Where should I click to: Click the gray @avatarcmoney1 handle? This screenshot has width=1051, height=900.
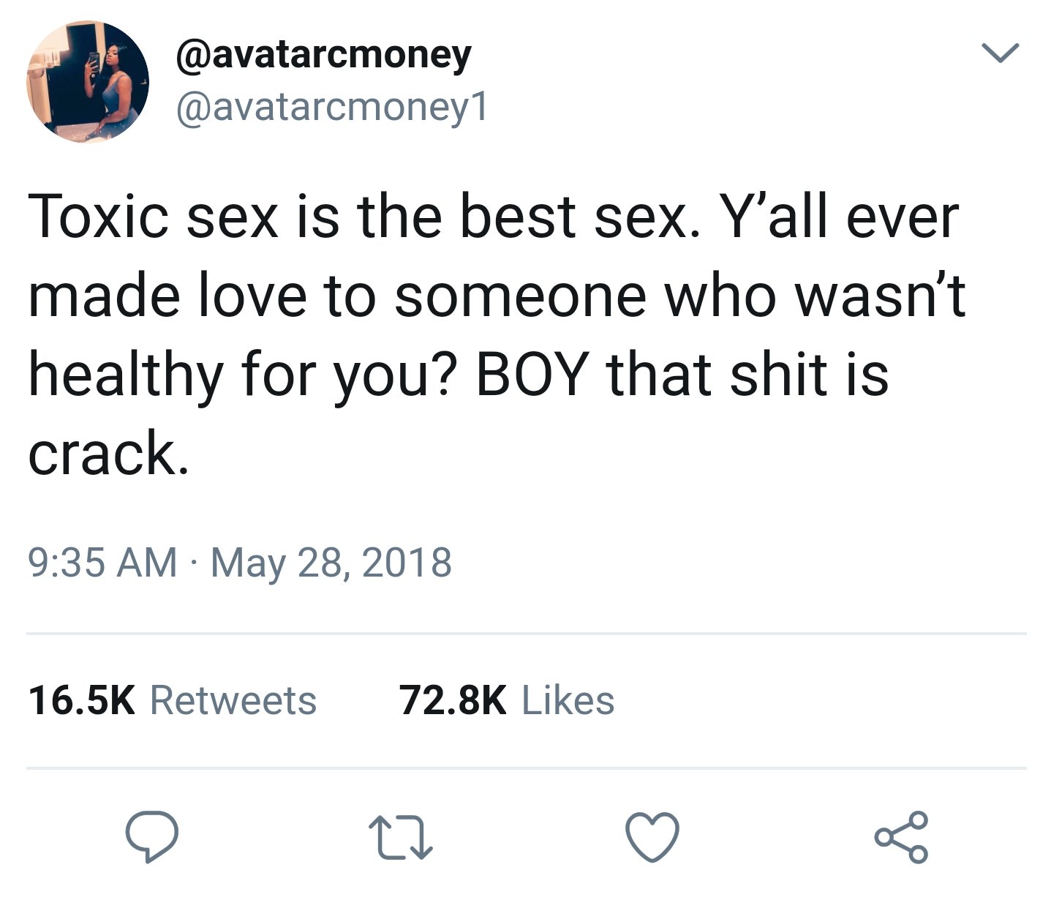click(x=331, y=108)
